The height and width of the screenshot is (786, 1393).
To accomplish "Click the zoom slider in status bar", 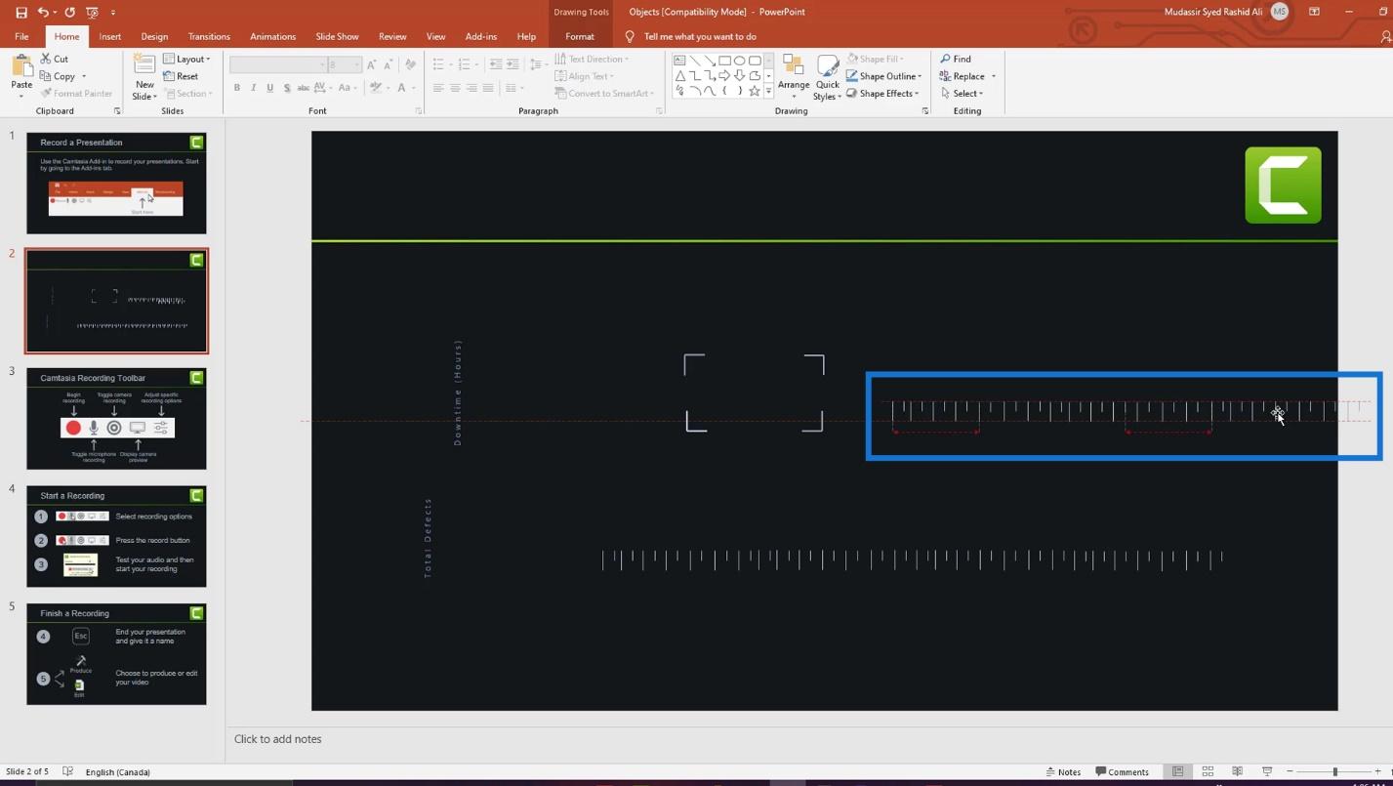I will (1334, 771).
